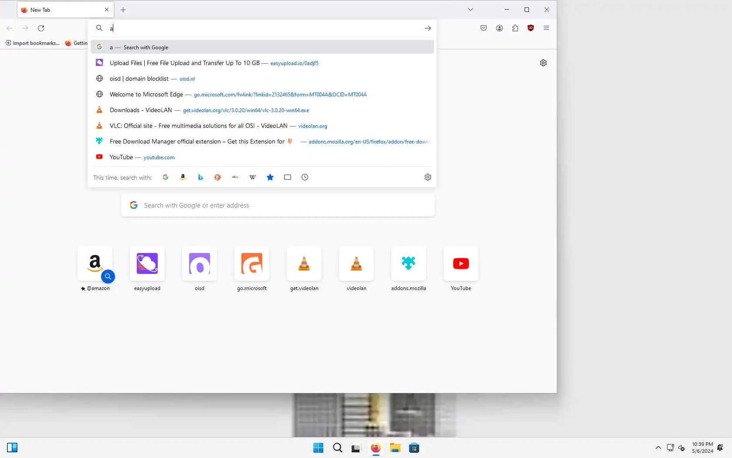
Task: Search bookmarks using the star icon
Action: [270, 177]
